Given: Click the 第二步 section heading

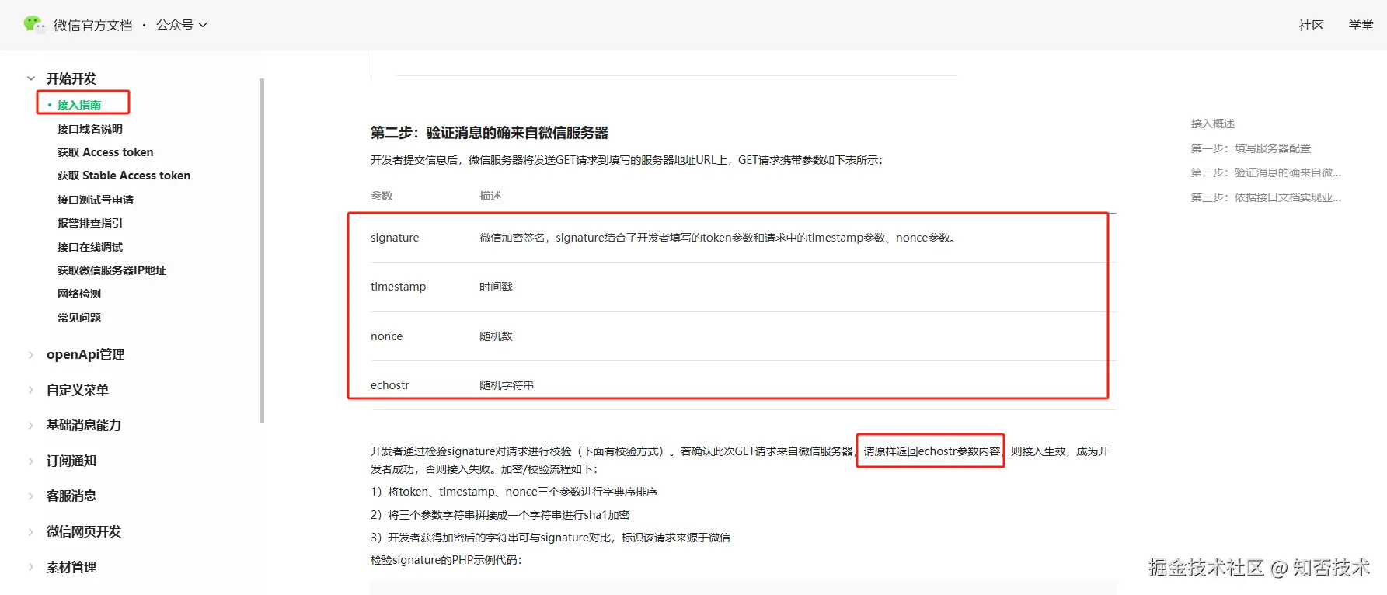Looking at the screenshot, I should point(490,133).
